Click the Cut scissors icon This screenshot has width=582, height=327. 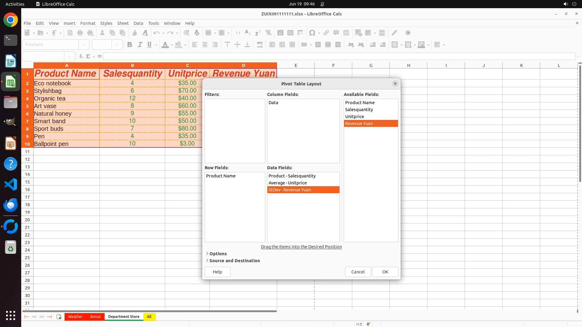click(x=102, y=33)
